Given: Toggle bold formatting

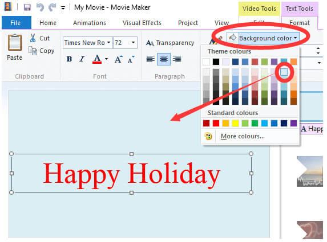Looking at the screenshot, I should click(x=69, y=59).
